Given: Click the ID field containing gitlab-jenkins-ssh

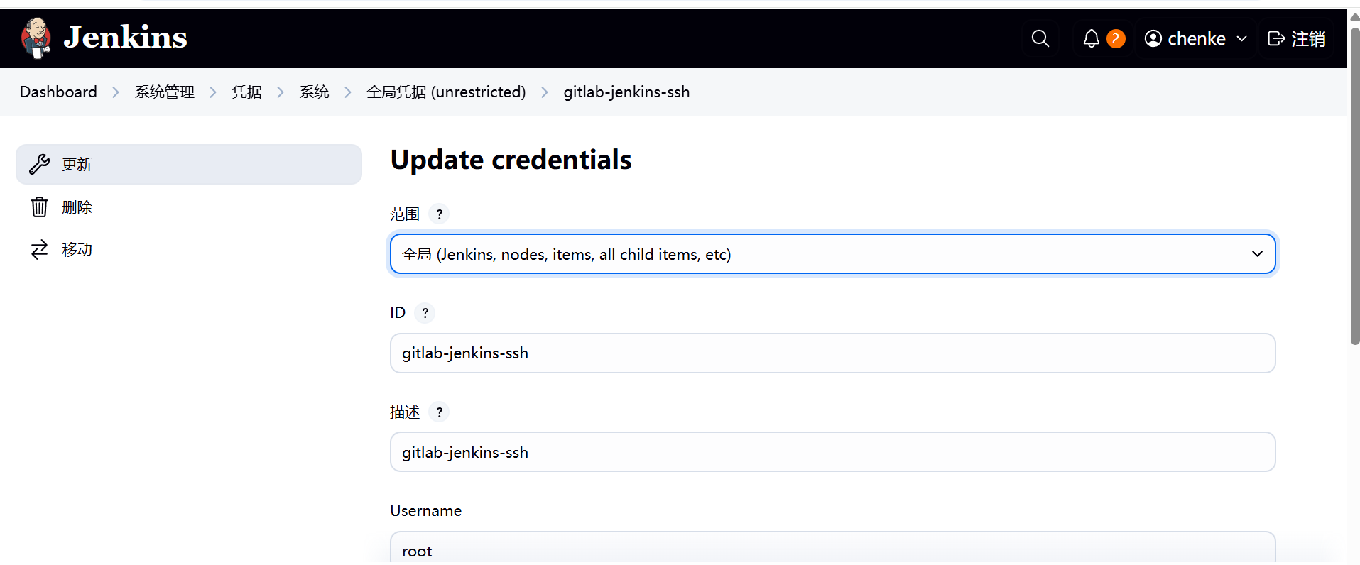Looking at the screenshot, I should (x=831, y=353).
